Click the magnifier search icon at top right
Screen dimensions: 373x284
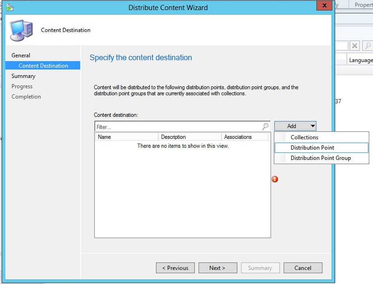[x=368, y=46]
